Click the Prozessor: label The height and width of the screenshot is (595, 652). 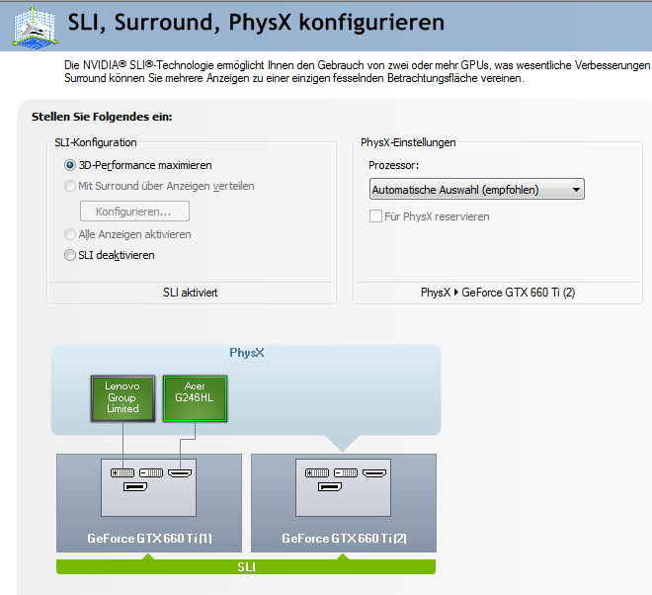394,165
